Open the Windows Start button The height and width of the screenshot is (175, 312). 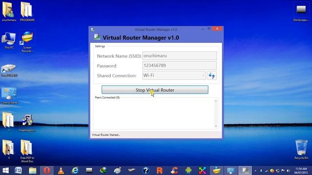click(x=5, y=171)
